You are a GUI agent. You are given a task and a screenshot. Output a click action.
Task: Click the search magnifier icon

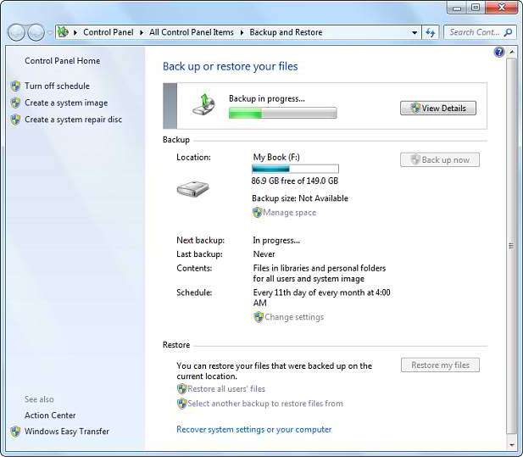pyautogui.click(x=508, y=32)
